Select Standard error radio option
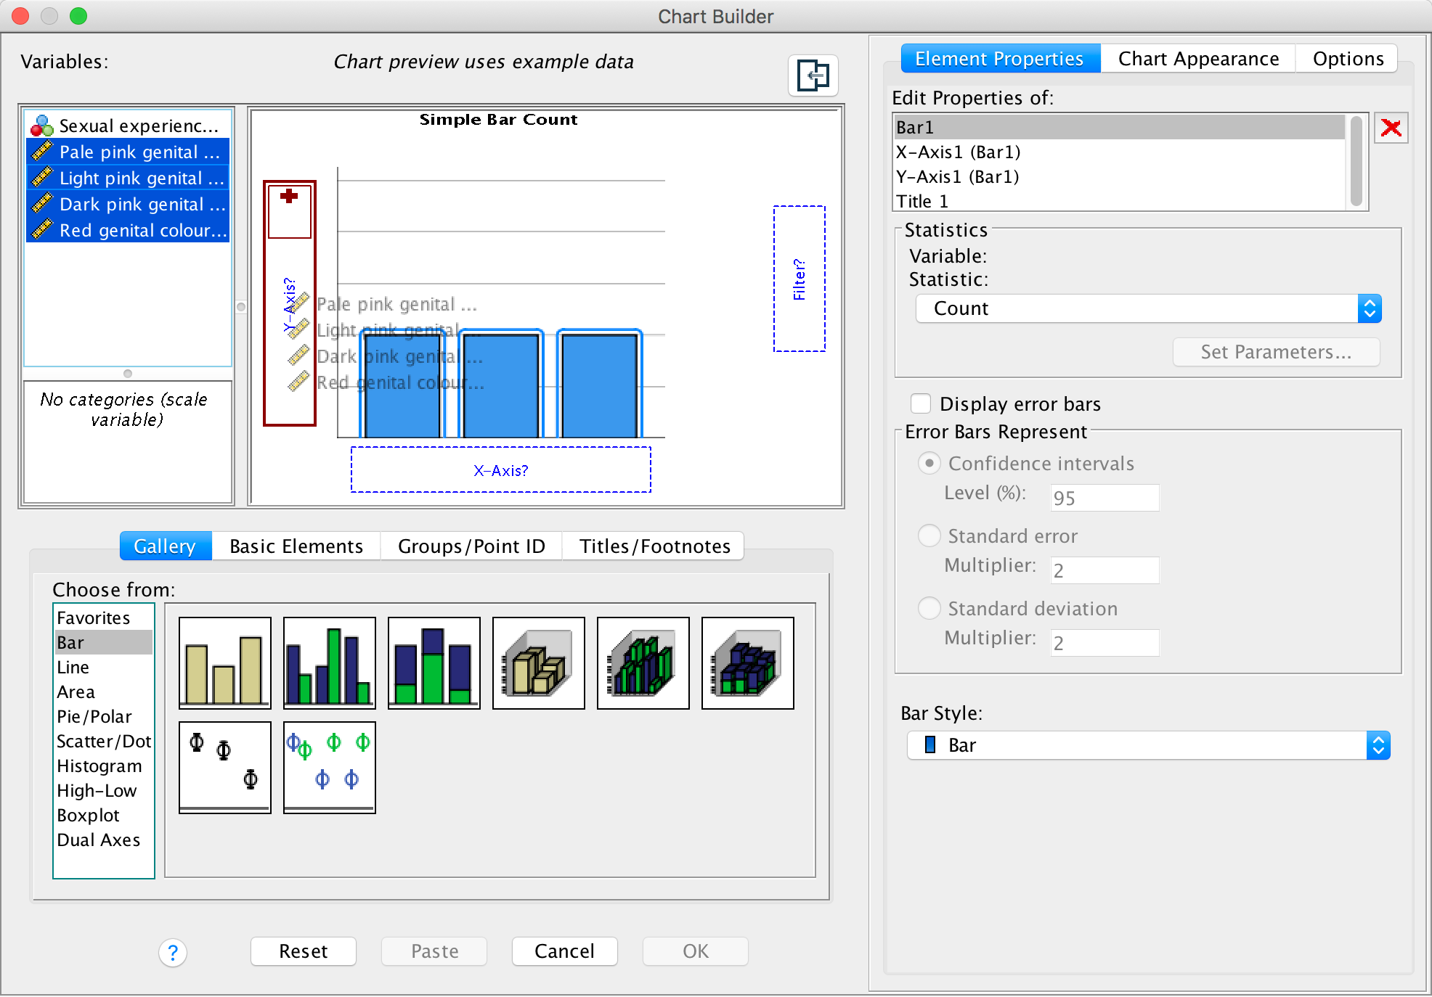 [x=929, y=536]
